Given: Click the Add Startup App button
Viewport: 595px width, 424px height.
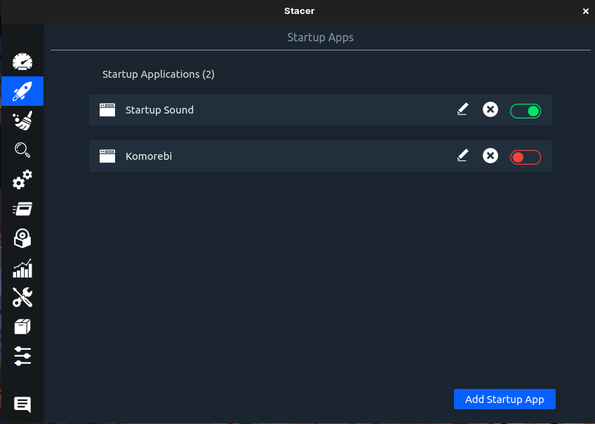Looking at the screenshot, I should point(504,399).
